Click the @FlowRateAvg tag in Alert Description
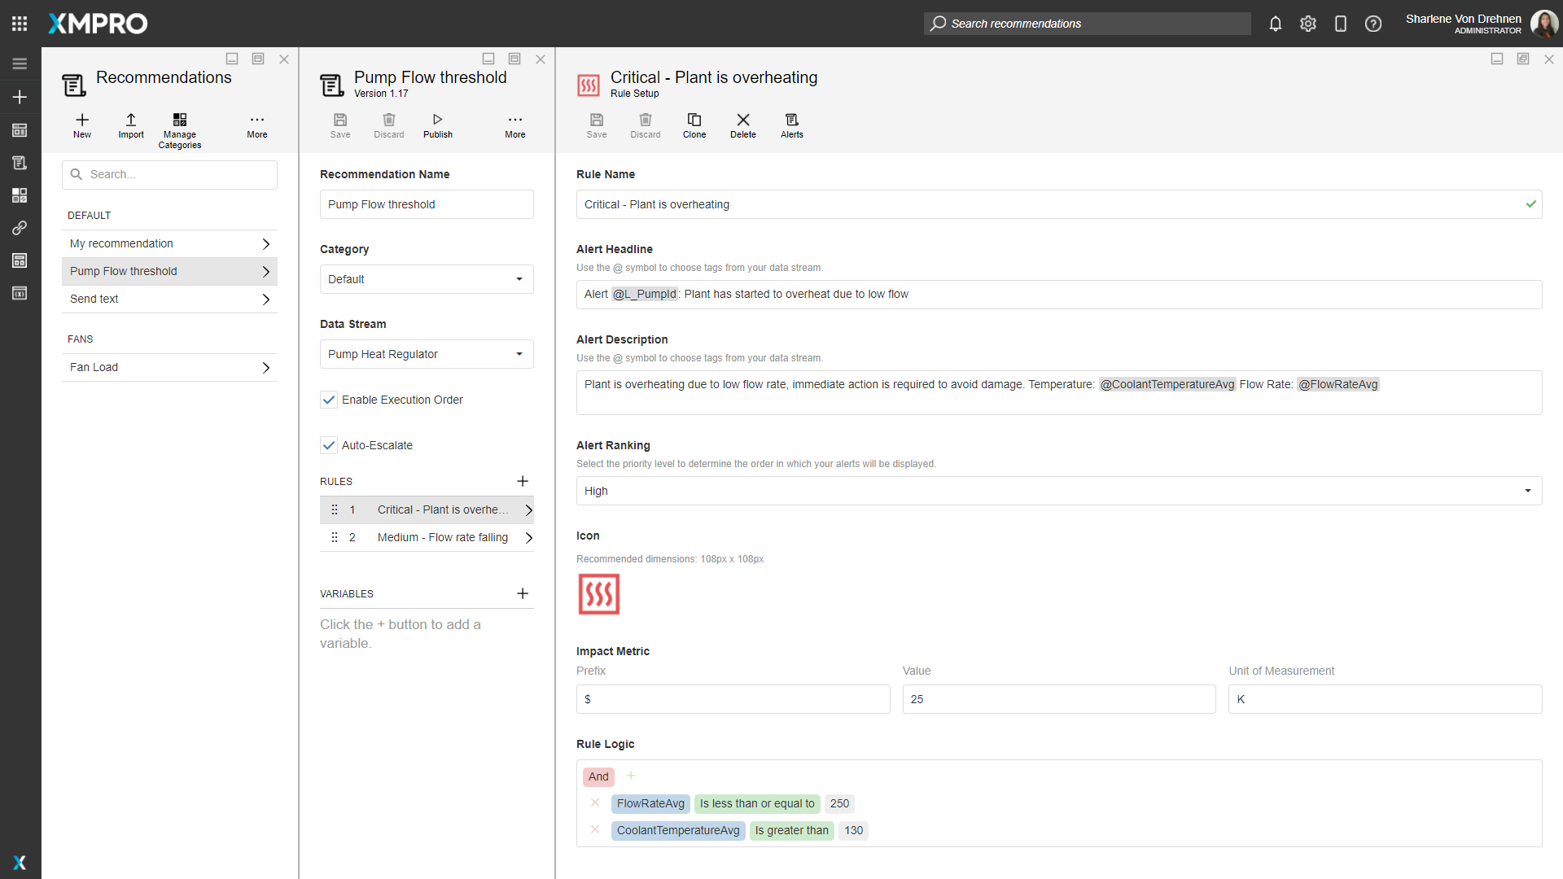The image size is (1563, 879). pyautogui.click(x=1338, y=384)
